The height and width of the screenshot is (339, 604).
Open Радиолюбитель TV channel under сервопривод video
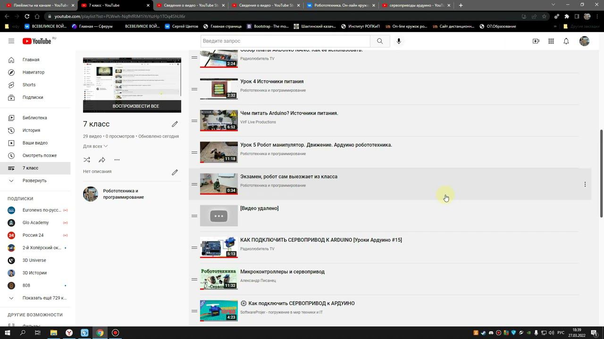(x=257, y=249)
